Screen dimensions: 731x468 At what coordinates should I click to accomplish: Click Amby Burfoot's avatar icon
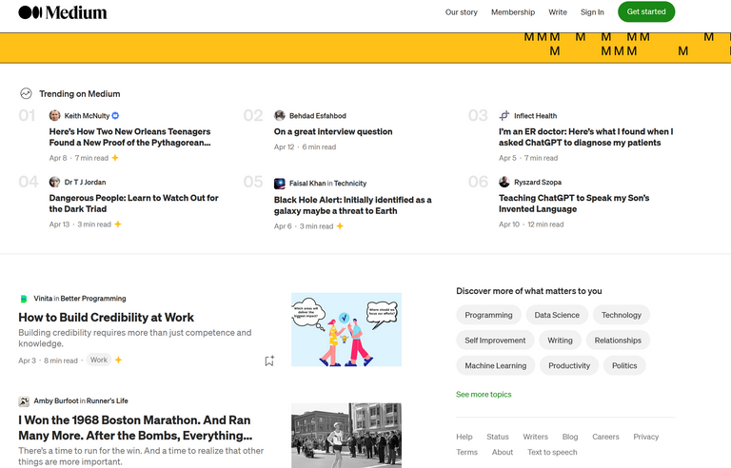coord(23,400)
